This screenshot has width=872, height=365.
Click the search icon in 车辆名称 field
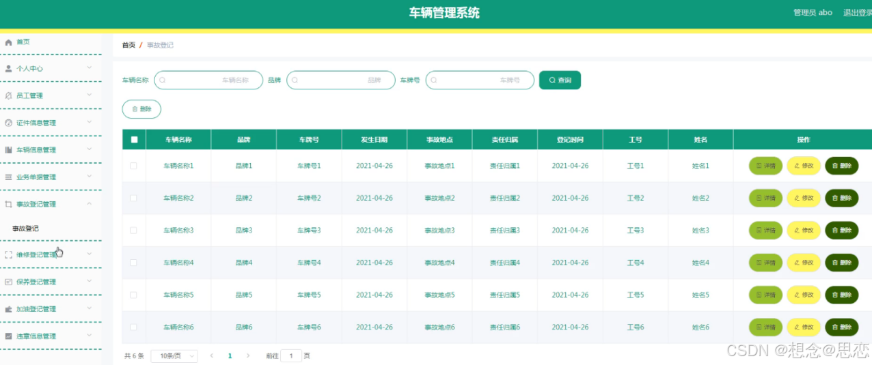pos(163,81)
